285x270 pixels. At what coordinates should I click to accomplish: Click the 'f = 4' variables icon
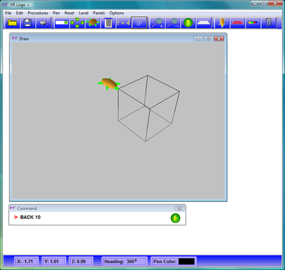(x=124, y=23)
